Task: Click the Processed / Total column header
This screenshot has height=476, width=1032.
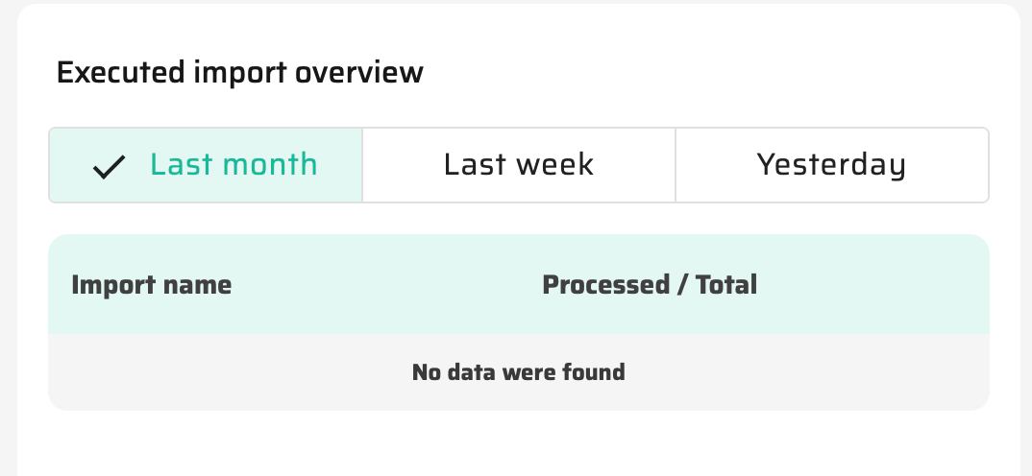Action: [x=650, y=285]
